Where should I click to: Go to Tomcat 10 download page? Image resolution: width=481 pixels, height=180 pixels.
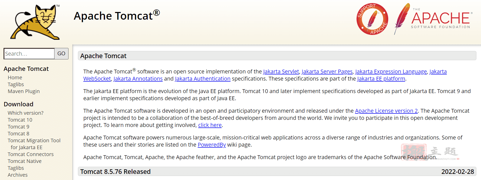[20, 120]
